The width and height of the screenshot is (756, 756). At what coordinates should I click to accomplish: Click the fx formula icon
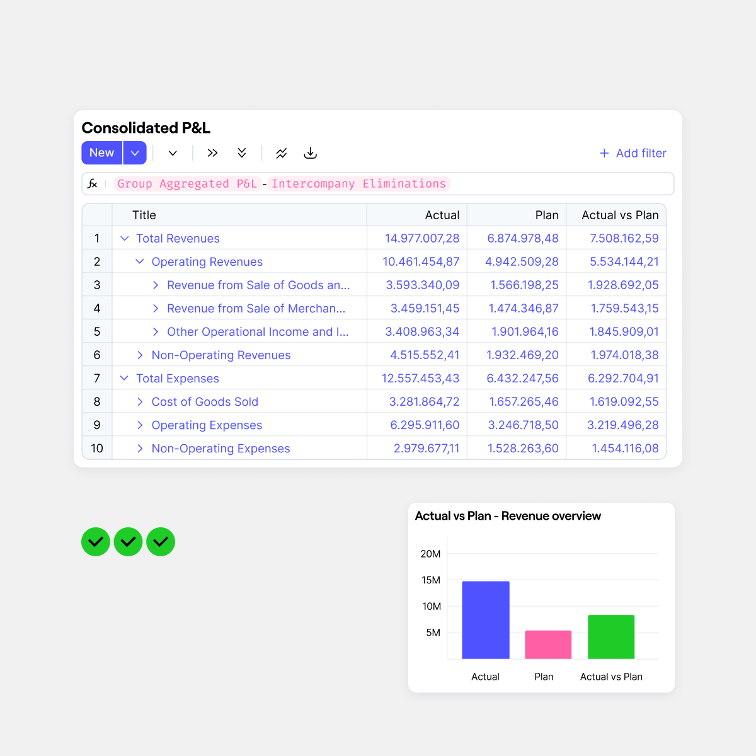coord(93,184)
